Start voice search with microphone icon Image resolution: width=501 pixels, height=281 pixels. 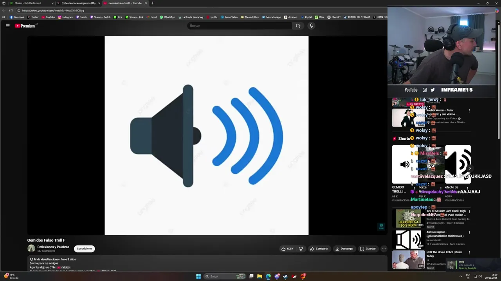(x=311, y=26)
